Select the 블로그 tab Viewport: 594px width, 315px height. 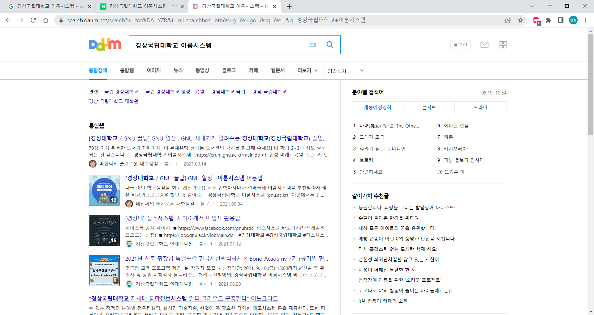click(229, 70)
